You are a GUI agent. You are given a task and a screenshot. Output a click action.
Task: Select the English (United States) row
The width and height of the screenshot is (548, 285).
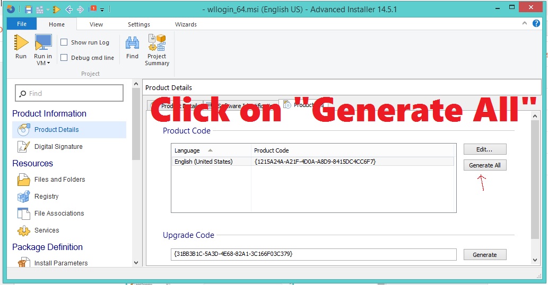coord(313,162)
